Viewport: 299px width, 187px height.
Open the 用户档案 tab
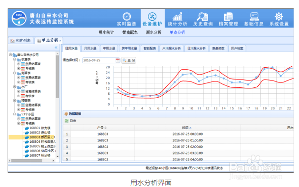pos(237,48)
